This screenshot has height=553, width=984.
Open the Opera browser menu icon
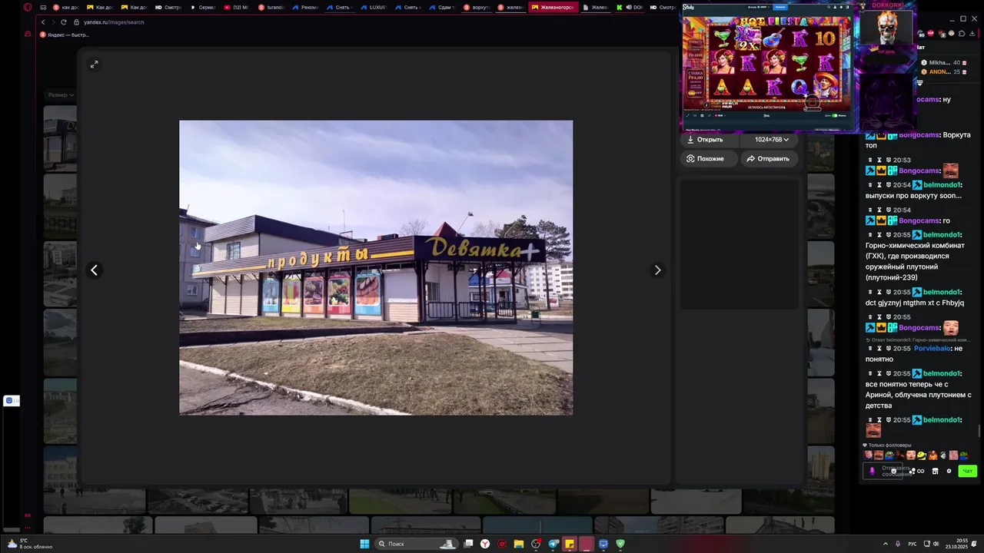28,7
